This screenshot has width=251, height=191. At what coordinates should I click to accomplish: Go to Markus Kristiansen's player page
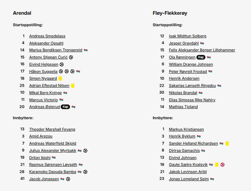pos(186,130)
